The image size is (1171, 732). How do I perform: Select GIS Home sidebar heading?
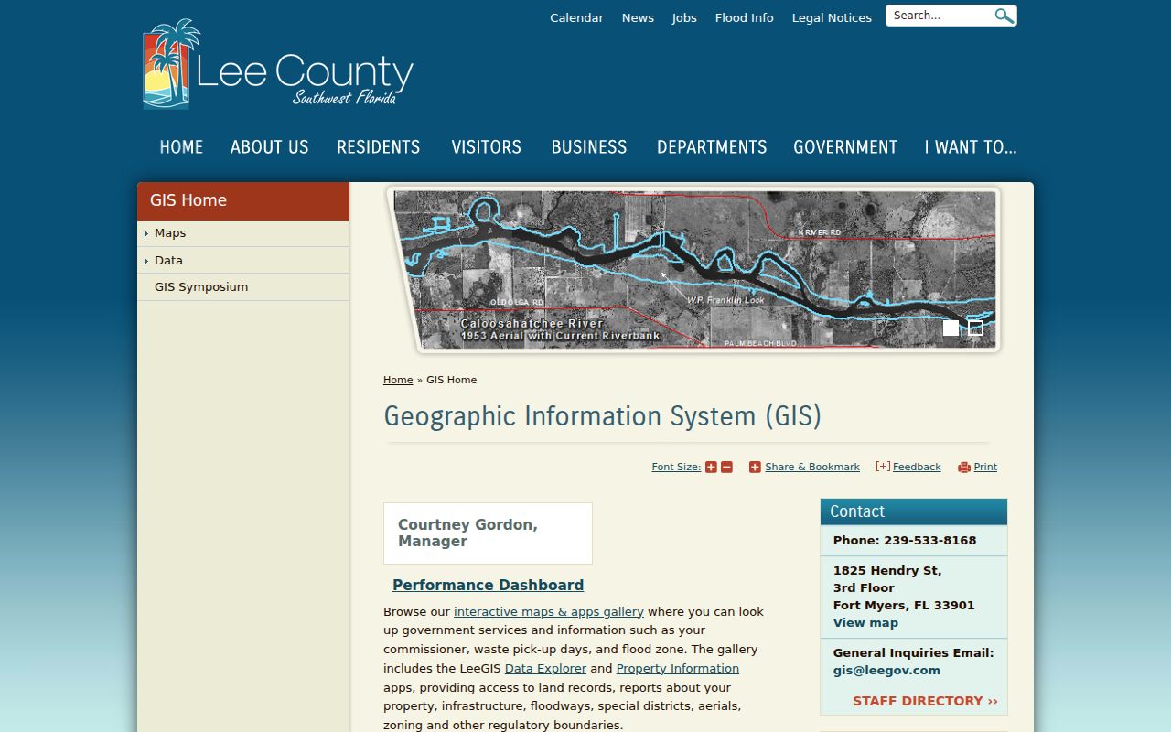point(243,201)
